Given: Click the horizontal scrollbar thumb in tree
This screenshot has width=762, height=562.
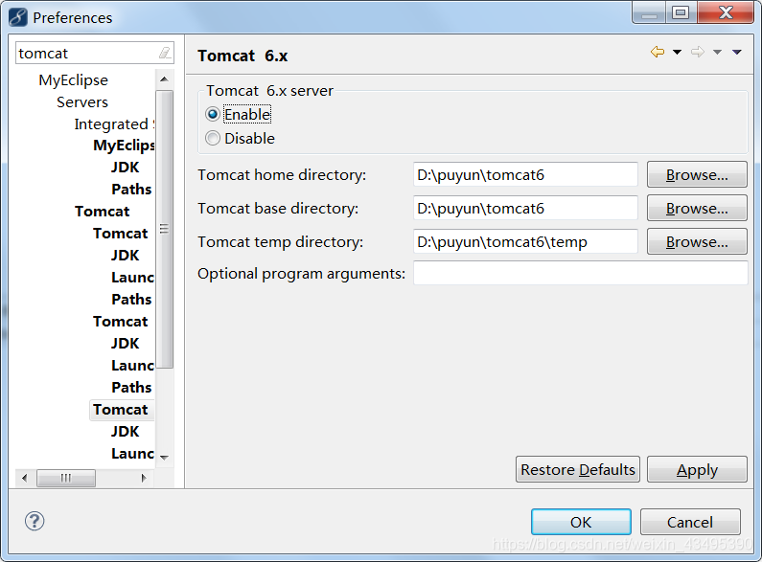Looking at the screenshot, I should [66, 478].
